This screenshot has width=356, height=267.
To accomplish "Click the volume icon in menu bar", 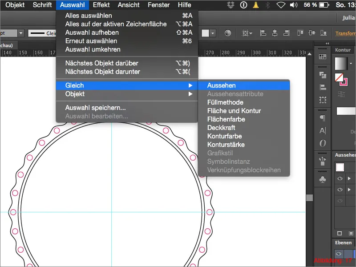I will tap(293, 5).
